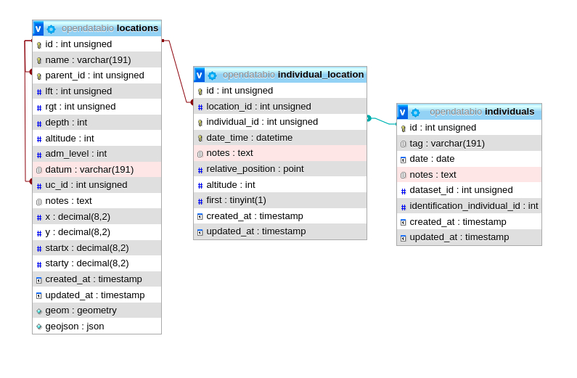The image size is (577, 378).
Task: Collapse the individual_location table with its v toggle
Action: coord(200,75)
